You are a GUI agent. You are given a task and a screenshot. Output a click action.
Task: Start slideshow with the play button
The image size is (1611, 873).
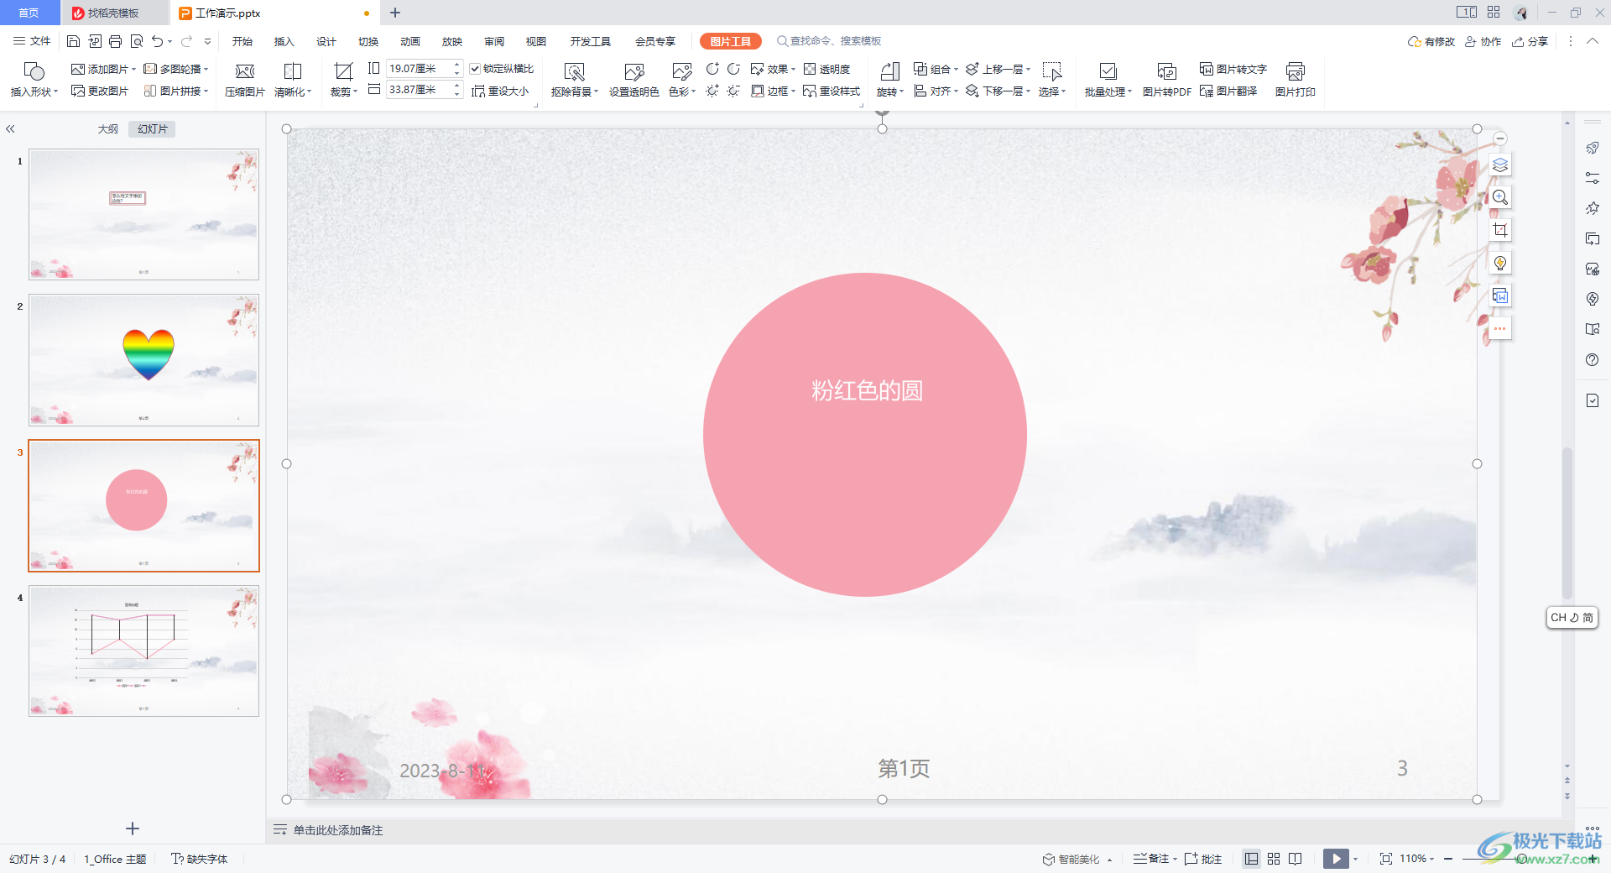(1336, 859)
